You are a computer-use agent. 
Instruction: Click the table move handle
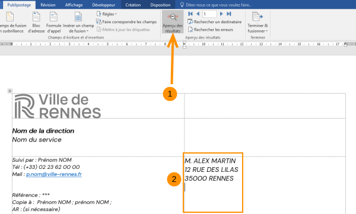point(9,91)
